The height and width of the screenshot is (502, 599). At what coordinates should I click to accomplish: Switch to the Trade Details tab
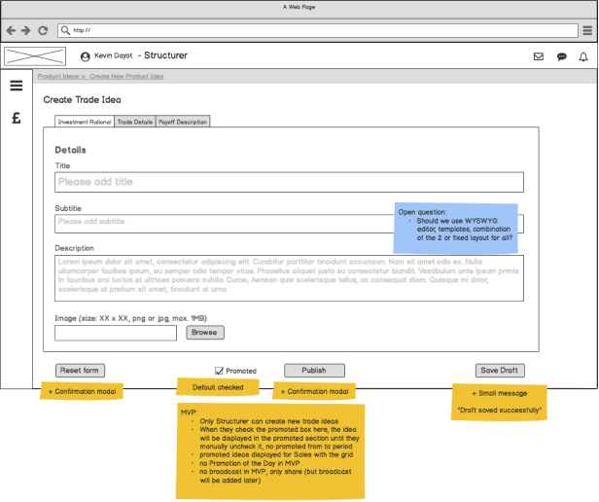click(134, 122)
